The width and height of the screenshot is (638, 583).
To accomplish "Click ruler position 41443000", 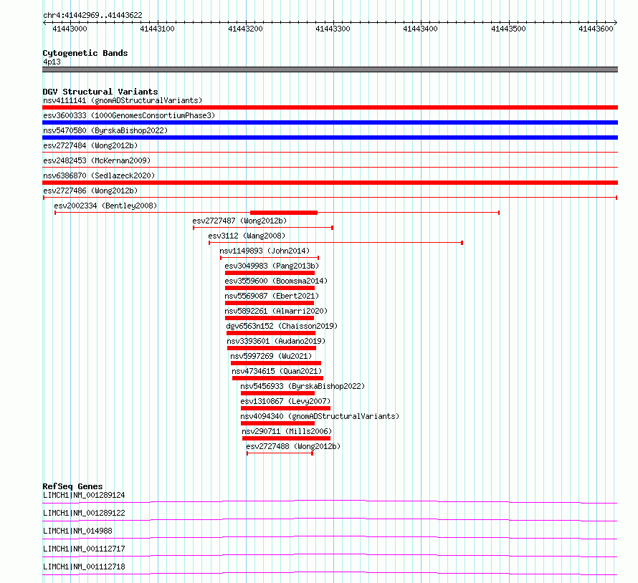I will click(x=70, y=29).
